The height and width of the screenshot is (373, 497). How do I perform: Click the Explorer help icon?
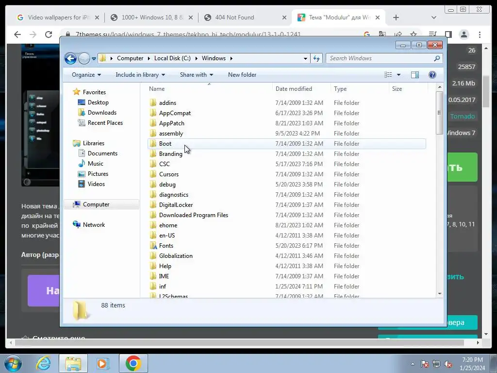pos(432,75)
